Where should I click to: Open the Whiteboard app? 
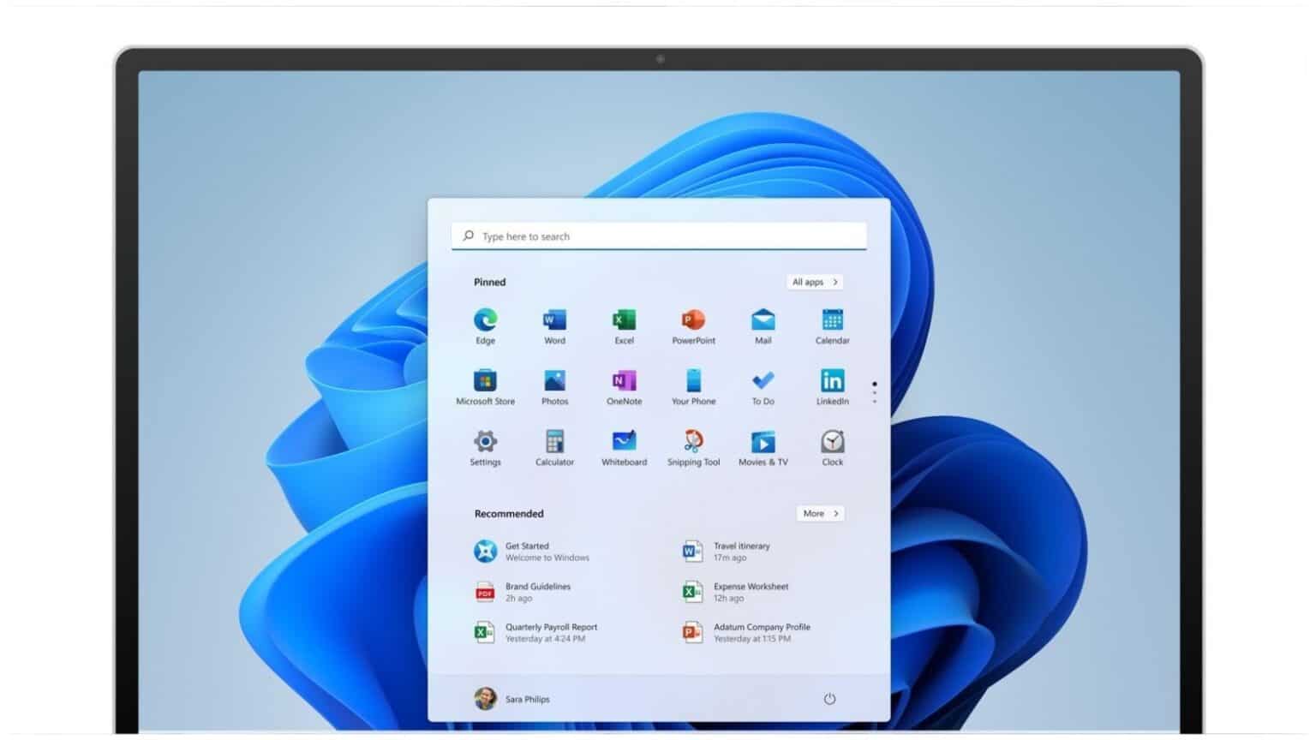coord(624,448)
